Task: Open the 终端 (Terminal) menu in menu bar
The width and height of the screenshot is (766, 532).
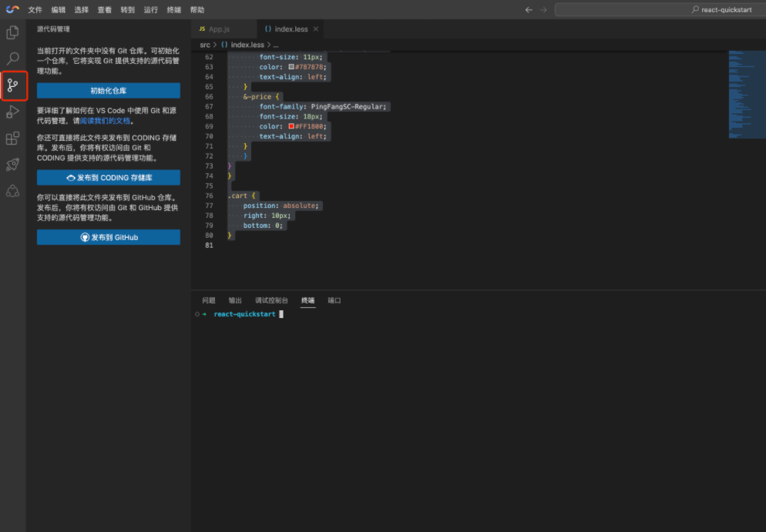Action: pyautogui.click(x=174, y=10)
